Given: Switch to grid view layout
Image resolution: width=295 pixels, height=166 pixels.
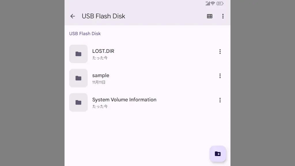Looking at the screenshot, I should [x=209, y=16].
